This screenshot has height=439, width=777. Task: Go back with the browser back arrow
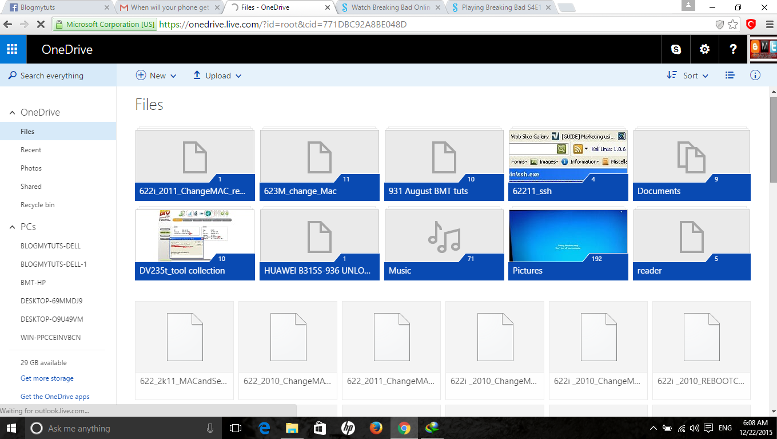click(8, 25)
